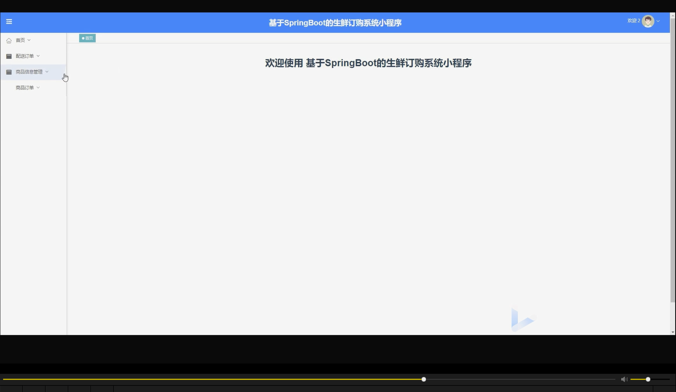Image resolution: width=676 pixels, height=392 pixels.
Task: Click the scrollbar up arrow
Action: pos(673,15)
